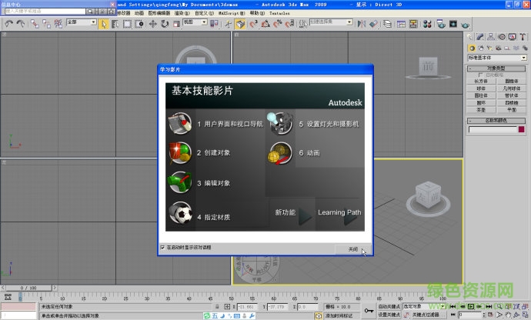
Task: Collapse the Object Type rollout
Action: click(496, 68)
